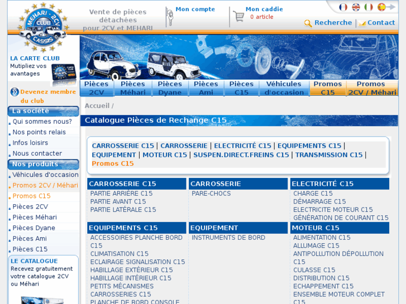Open the orange Promos C15 tab
This screenshot has height=304, width=406.
(x=328, y=88)
